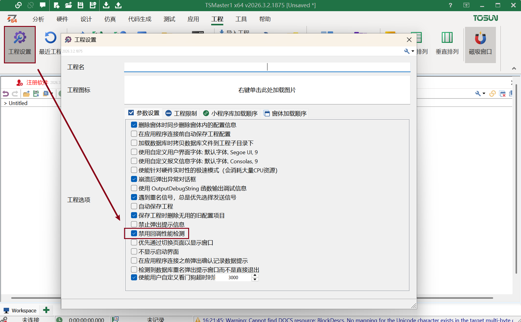Screen dimensions: 521x322
Task: Open 最近工程 recent projects
Action: click(50, 44)
